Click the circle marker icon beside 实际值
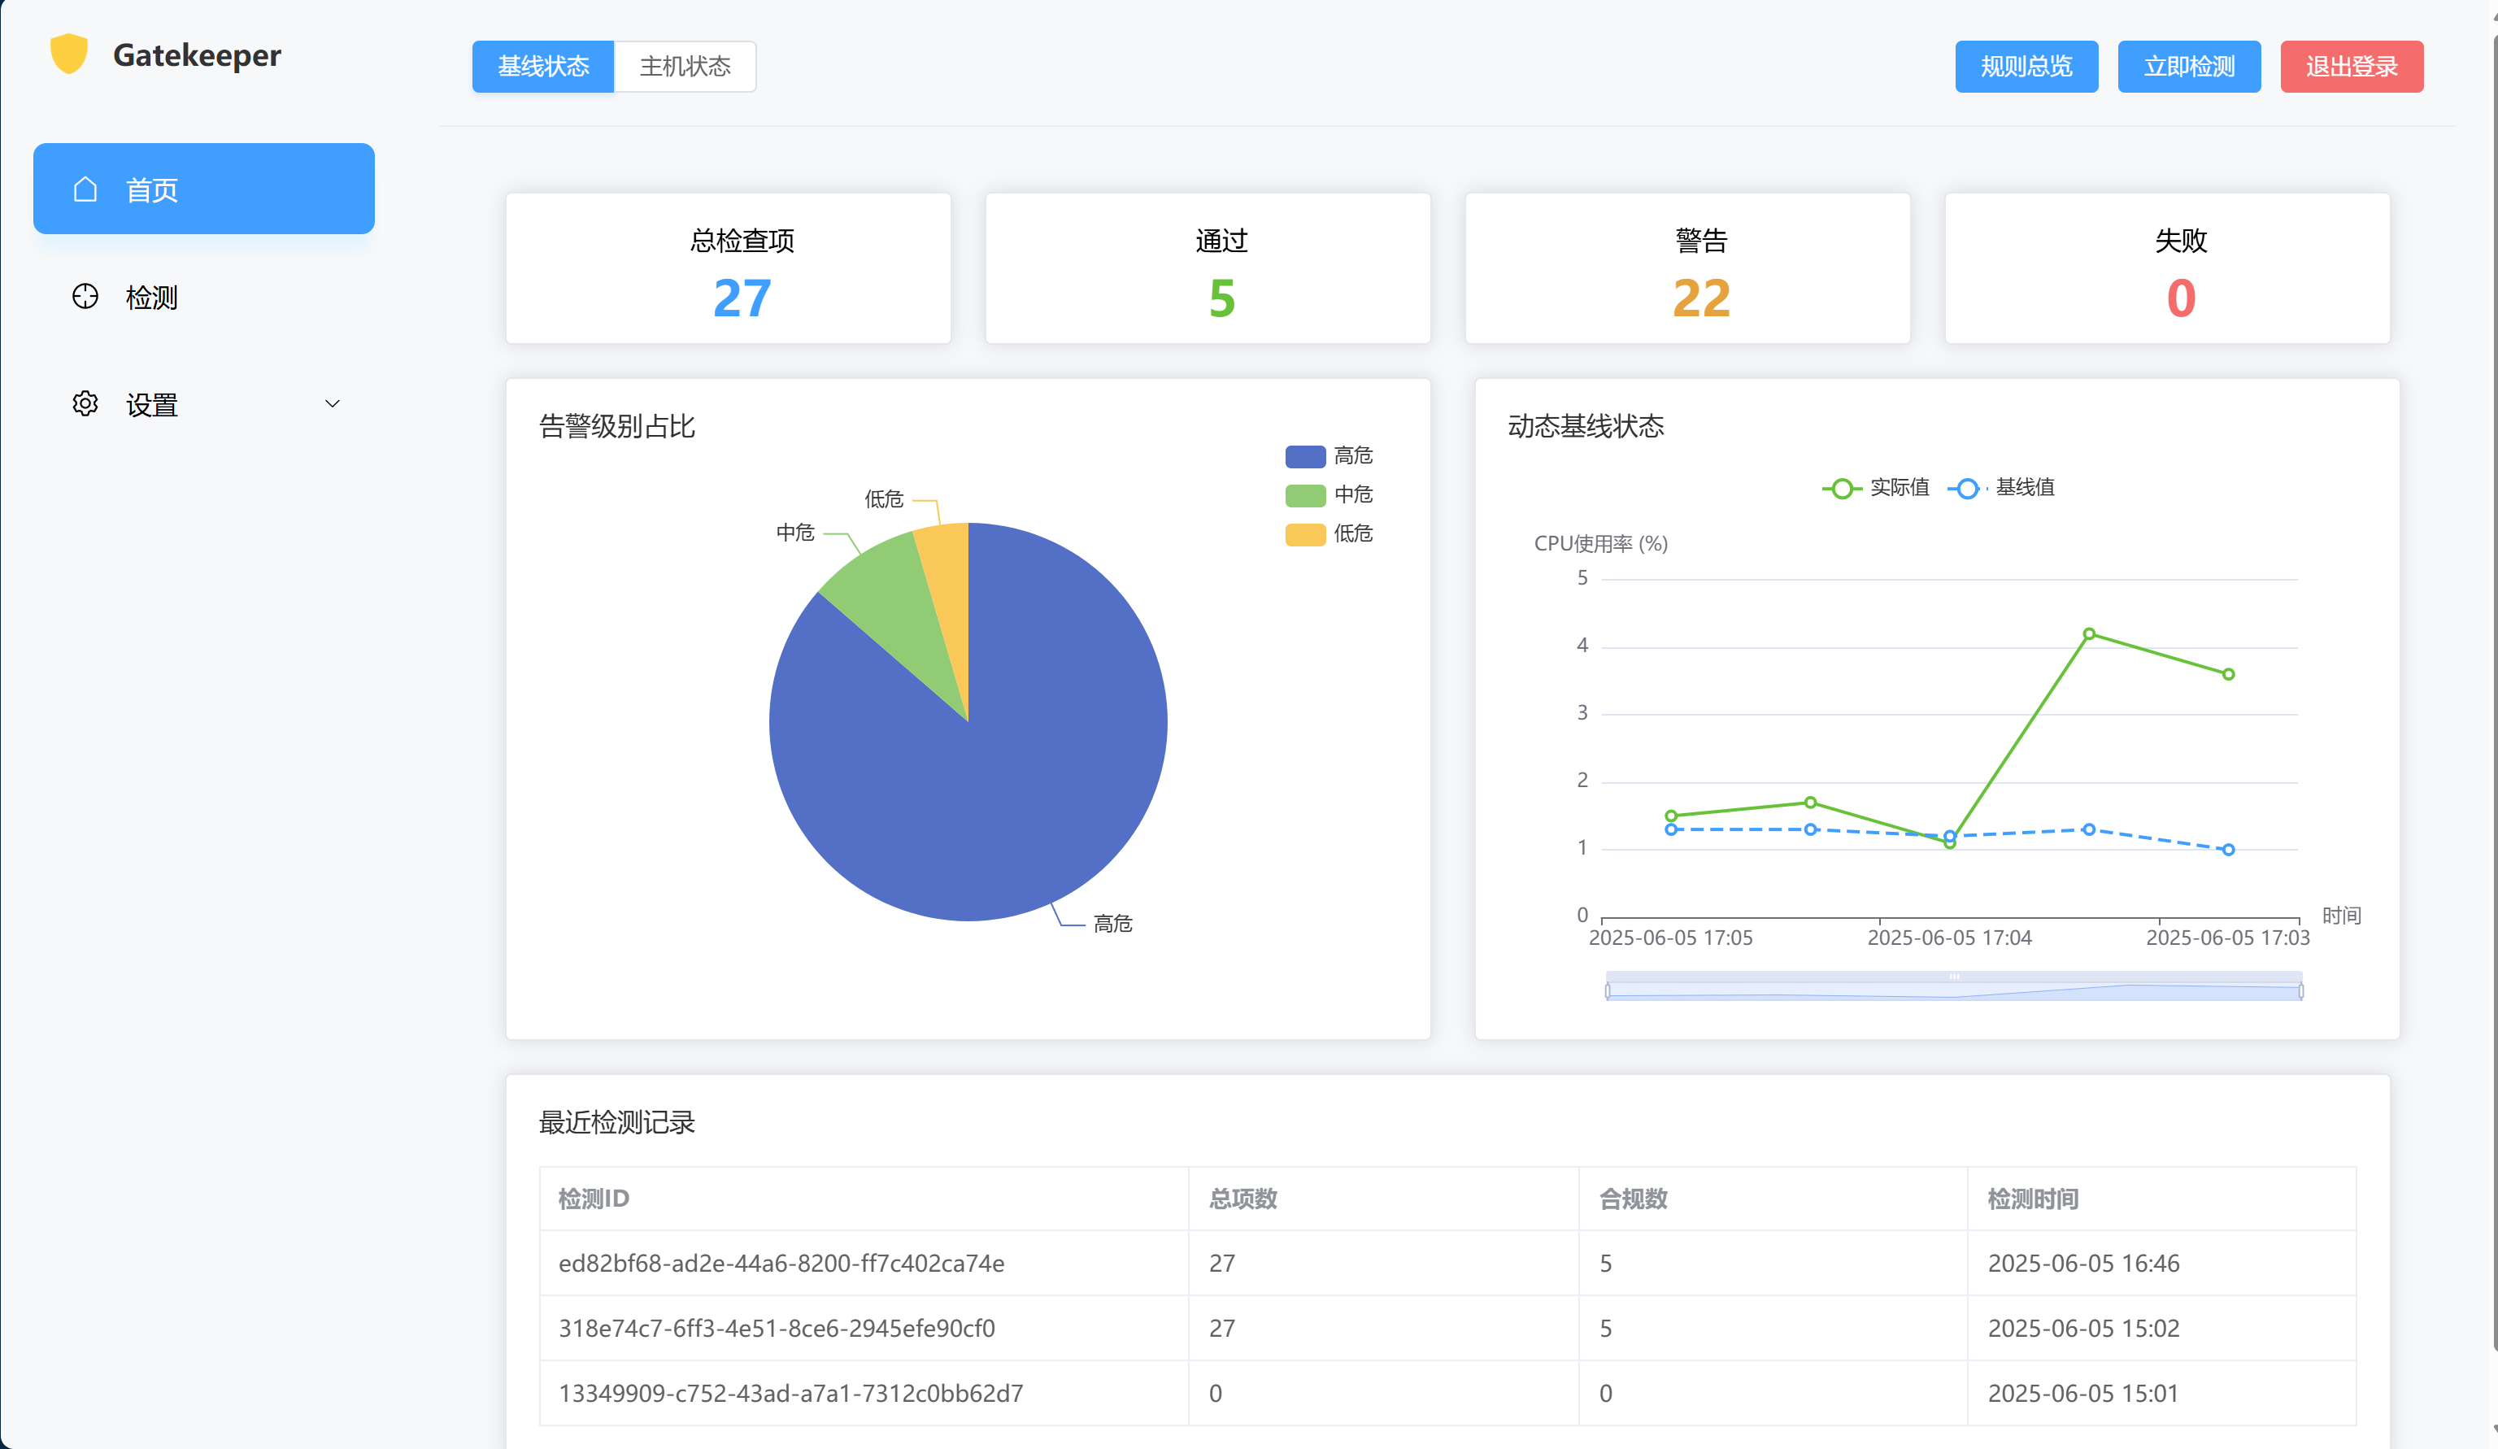2498x1449 pixels. coord(1842,488)
